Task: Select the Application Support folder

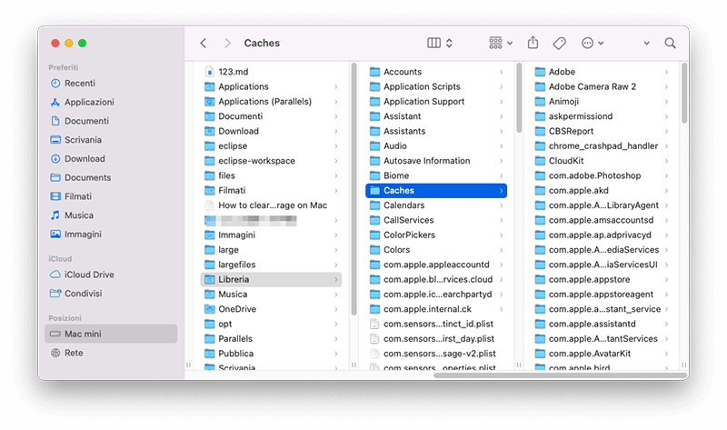Action: [436, 102]
